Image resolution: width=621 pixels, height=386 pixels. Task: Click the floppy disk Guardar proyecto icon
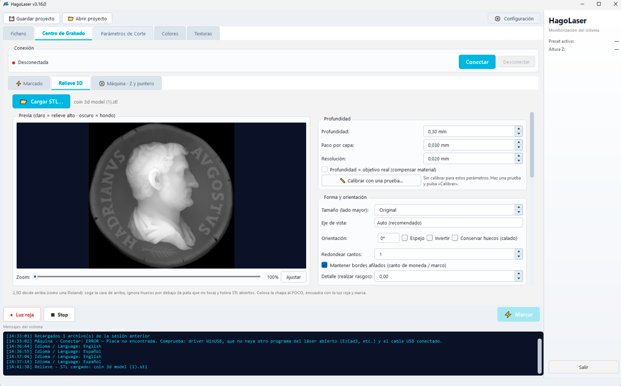[x=11, y=19]
